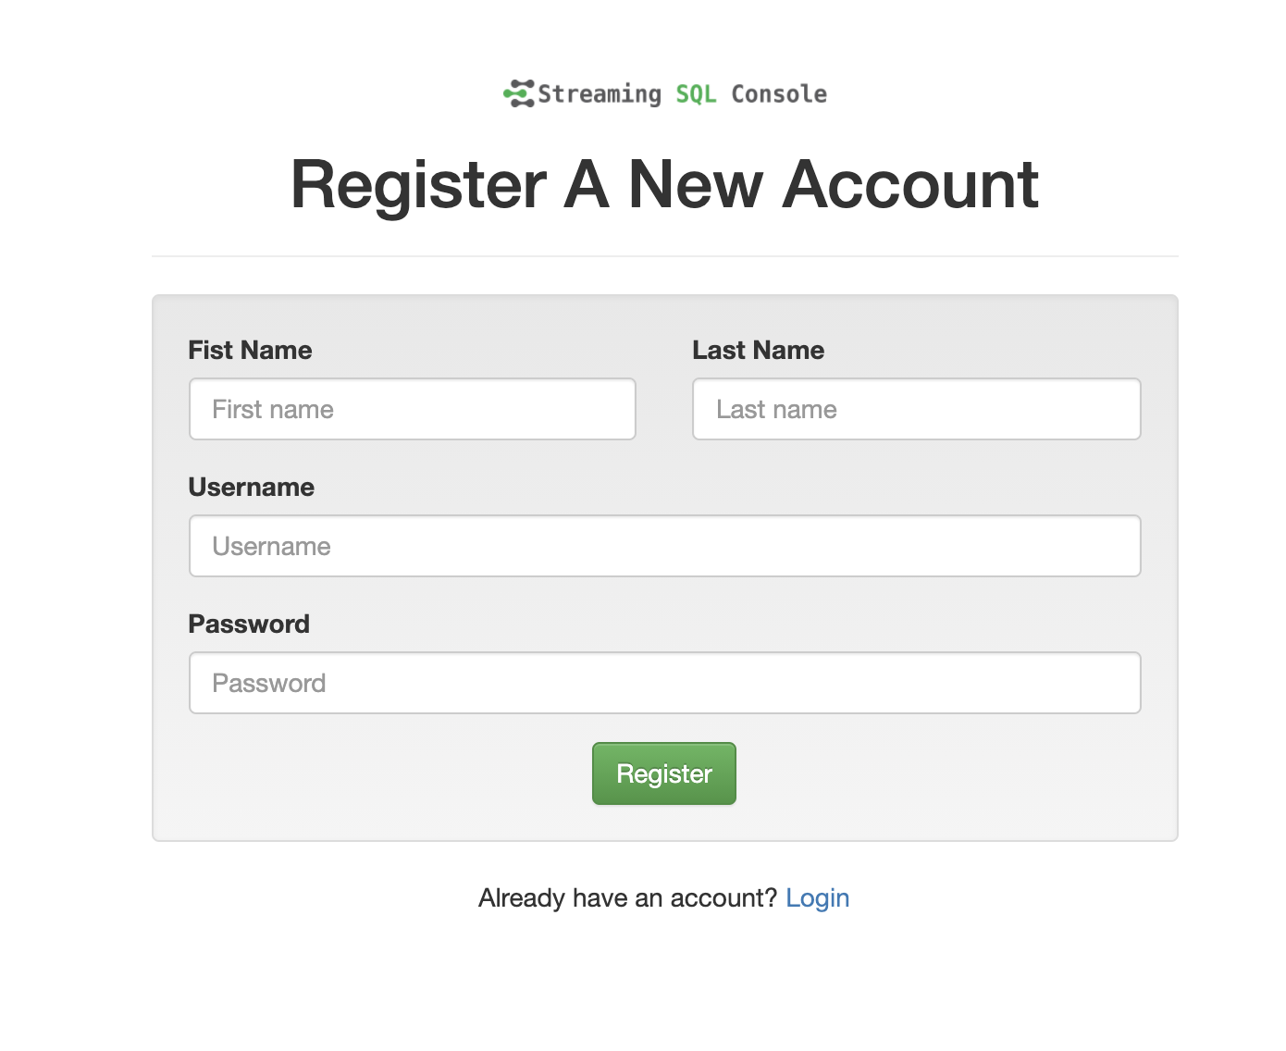Click the letter 'A' in the page heading
This screenshot has height=1051, width=1286.
pos(587,185)
